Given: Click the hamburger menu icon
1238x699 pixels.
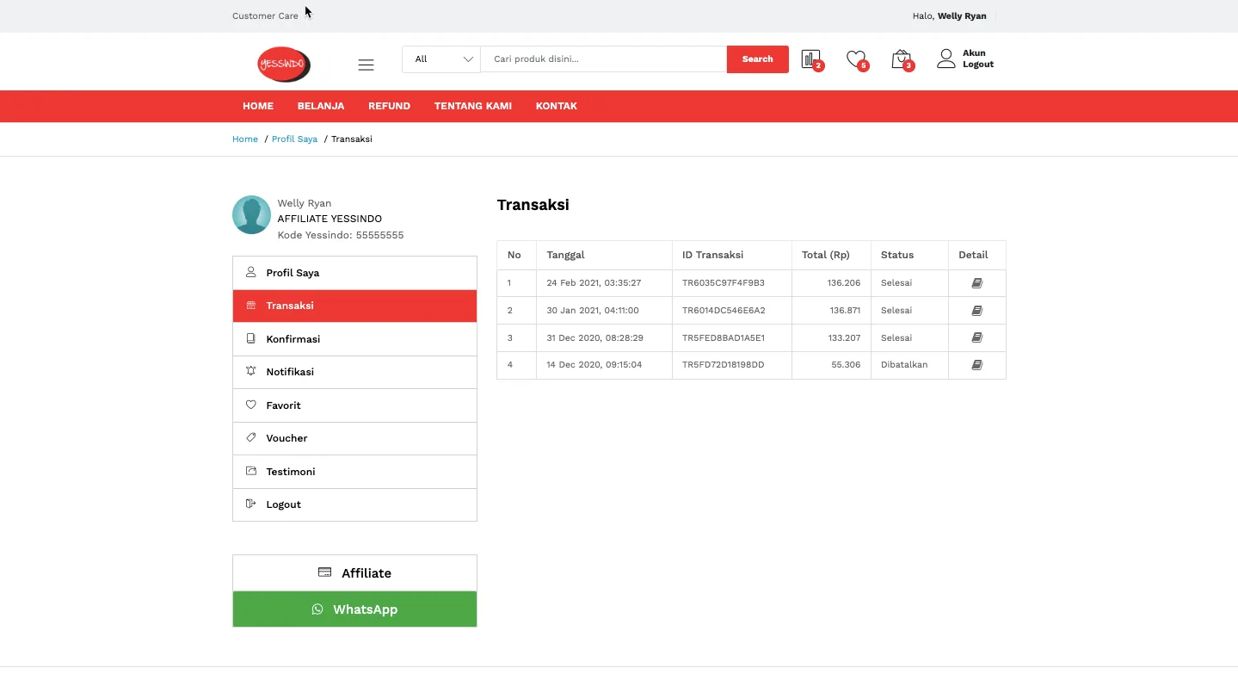Looking at the screenshot, I should [366, 65].
